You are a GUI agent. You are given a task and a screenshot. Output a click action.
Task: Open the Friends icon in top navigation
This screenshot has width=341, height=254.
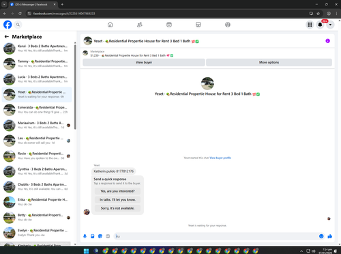coord(140,25)
